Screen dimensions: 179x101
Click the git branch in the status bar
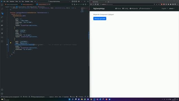click(x=10, y=97)
